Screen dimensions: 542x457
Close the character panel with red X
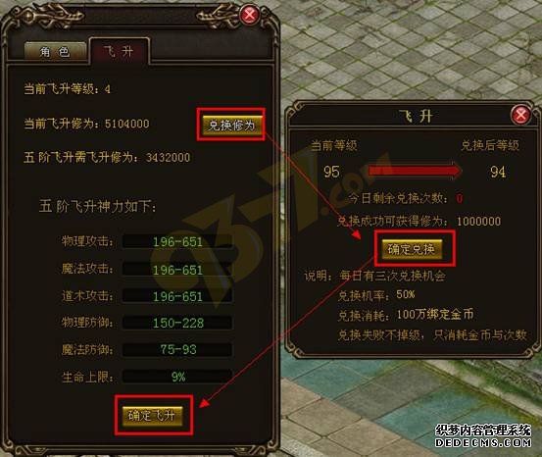point(250,15)
